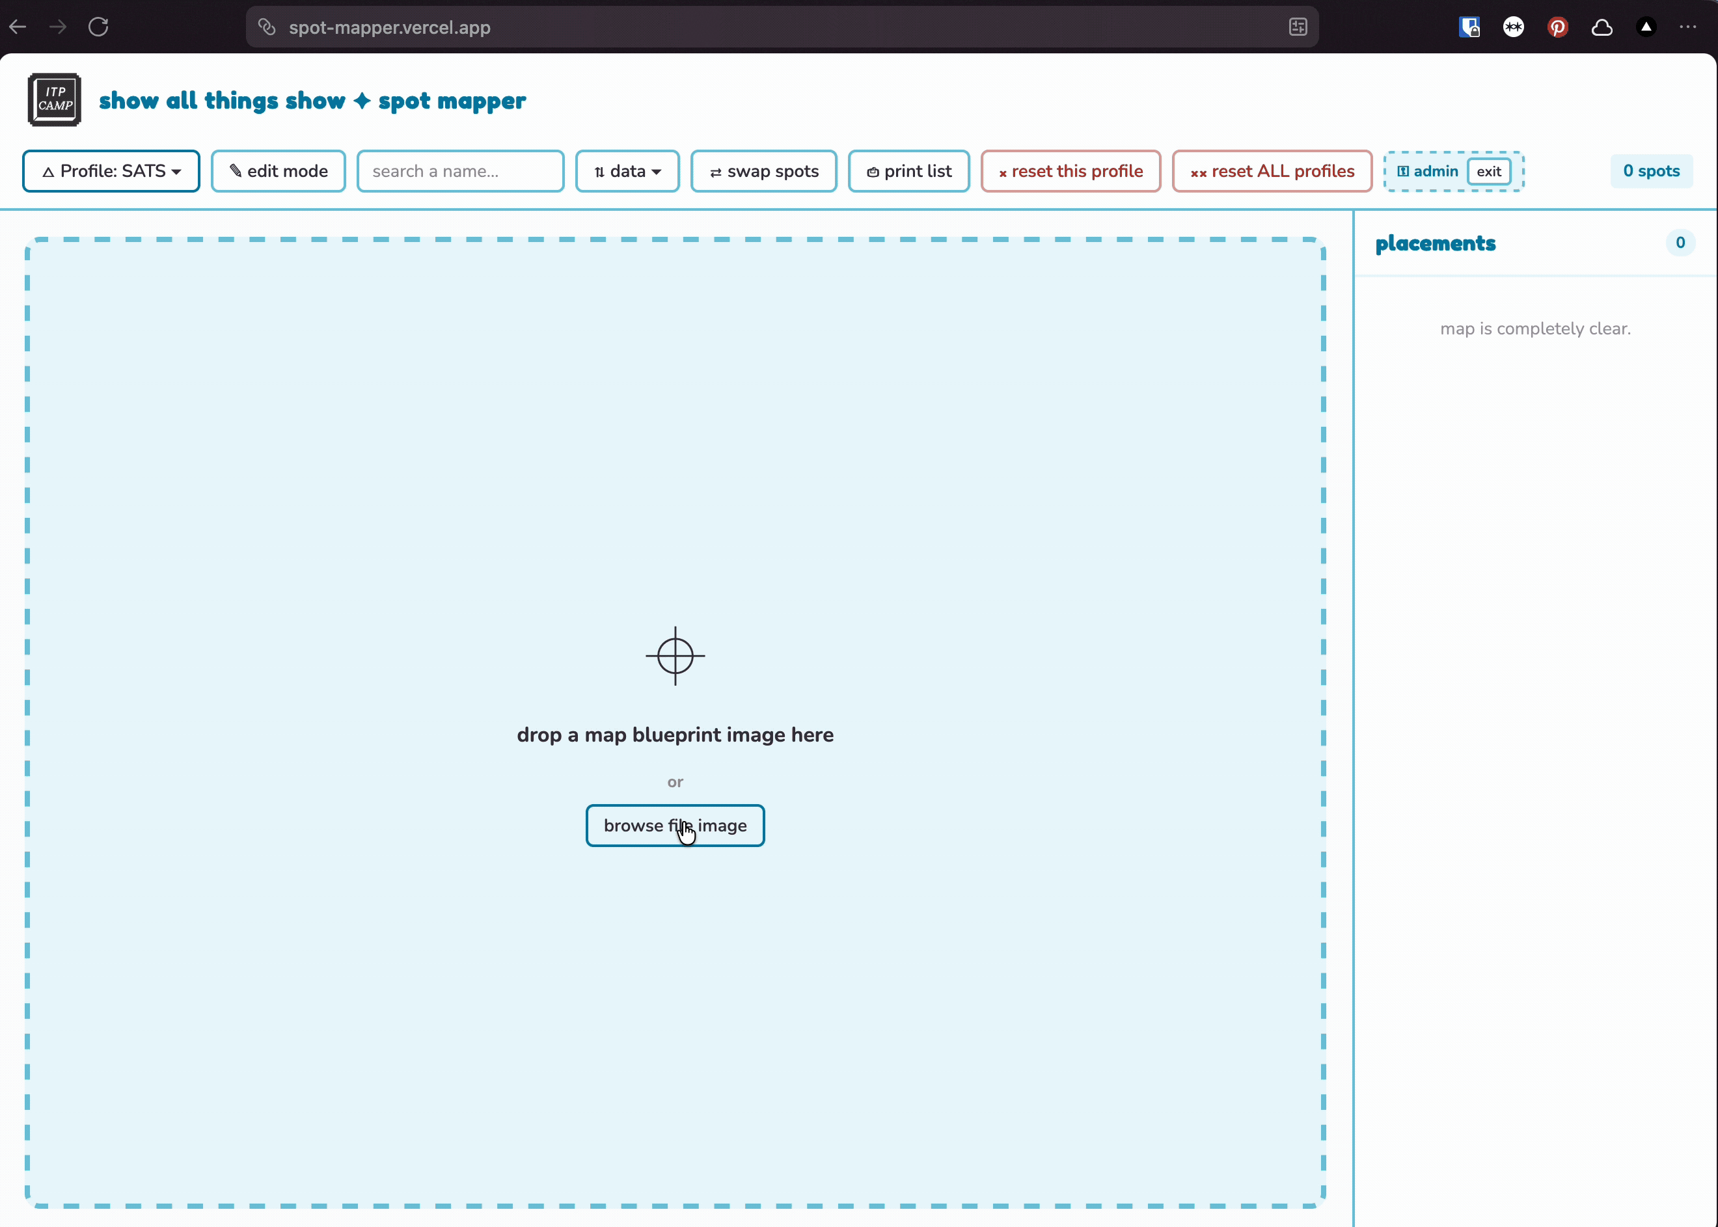Click print list button

pos(908,172)
